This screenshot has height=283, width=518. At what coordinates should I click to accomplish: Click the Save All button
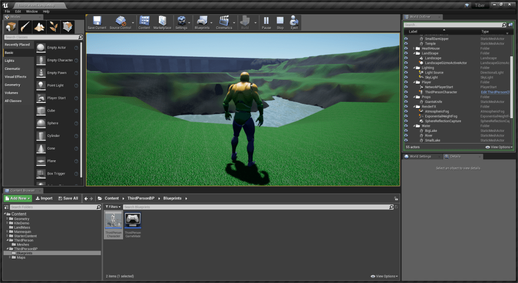(x=68, y=198)
